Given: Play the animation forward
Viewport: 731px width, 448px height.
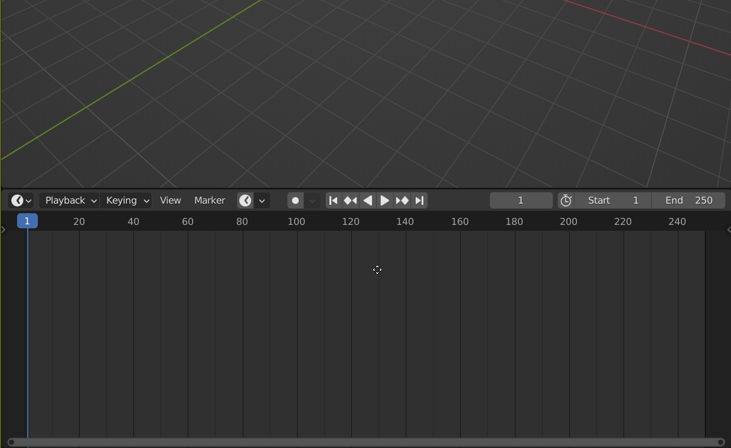Looking at the screenshot, I should (384, 201).
